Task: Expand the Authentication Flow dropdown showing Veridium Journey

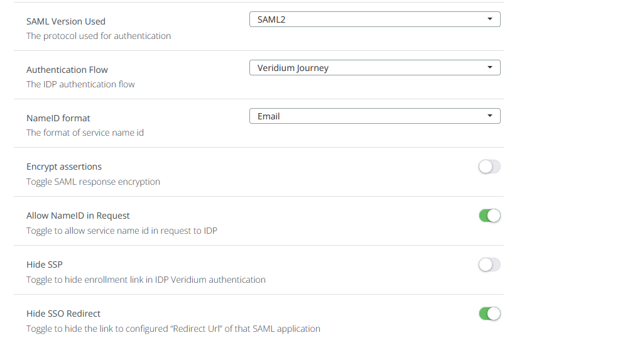Action: coord(374,68)
